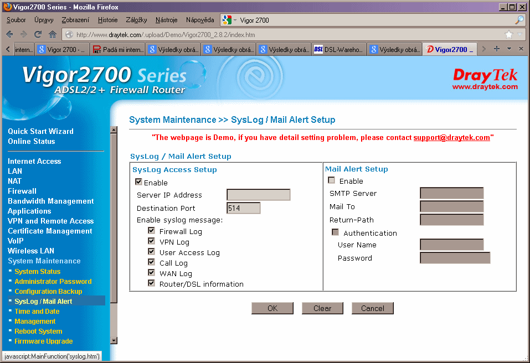This screenshot has height=363, width=530.
Task: Uncheck Router/DSL information checkbox
Action: (x=151, y=283)
